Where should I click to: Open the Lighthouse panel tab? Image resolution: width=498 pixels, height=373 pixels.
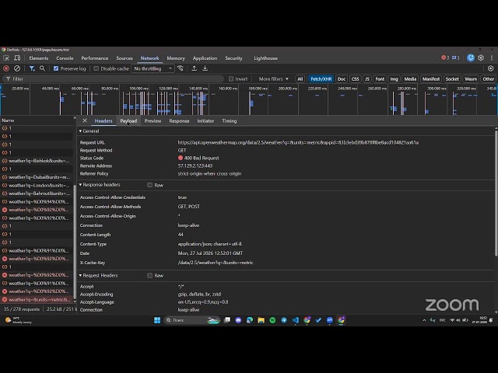266,58
